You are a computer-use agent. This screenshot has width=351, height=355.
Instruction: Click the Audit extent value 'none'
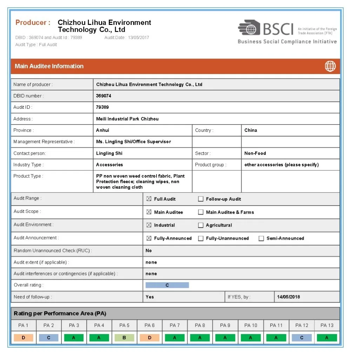pyautogui.click(x=151, y=262)
